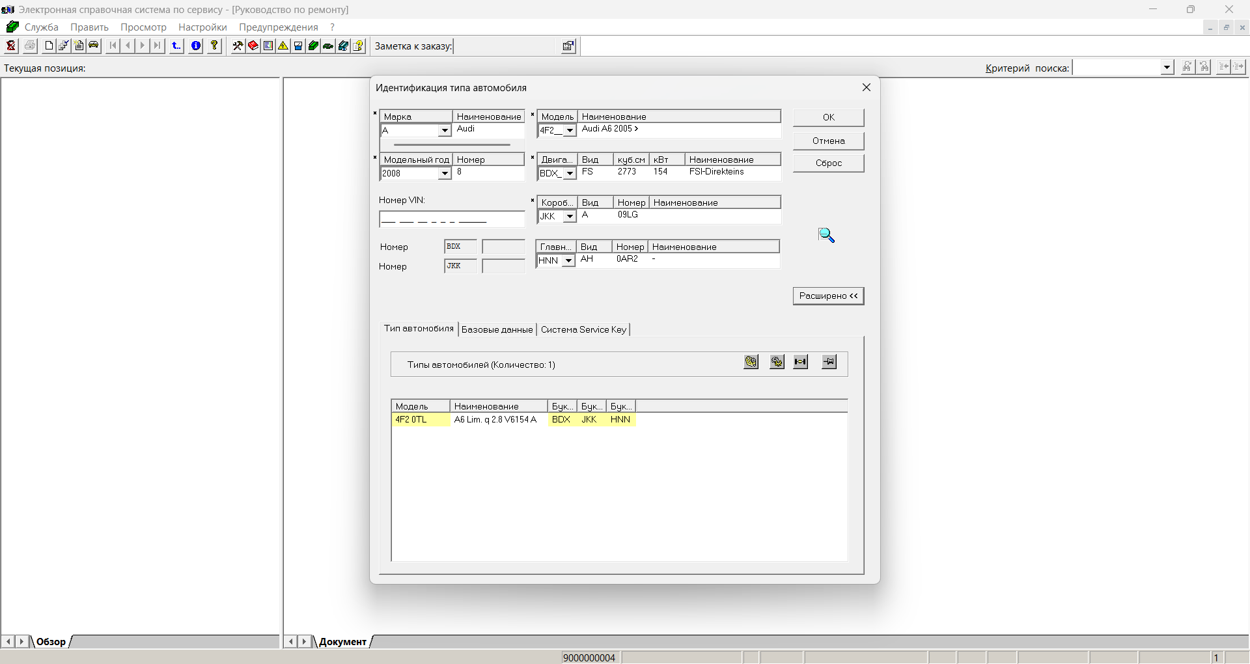Open the engine code BDX dropdown

(x=570, y=174)
